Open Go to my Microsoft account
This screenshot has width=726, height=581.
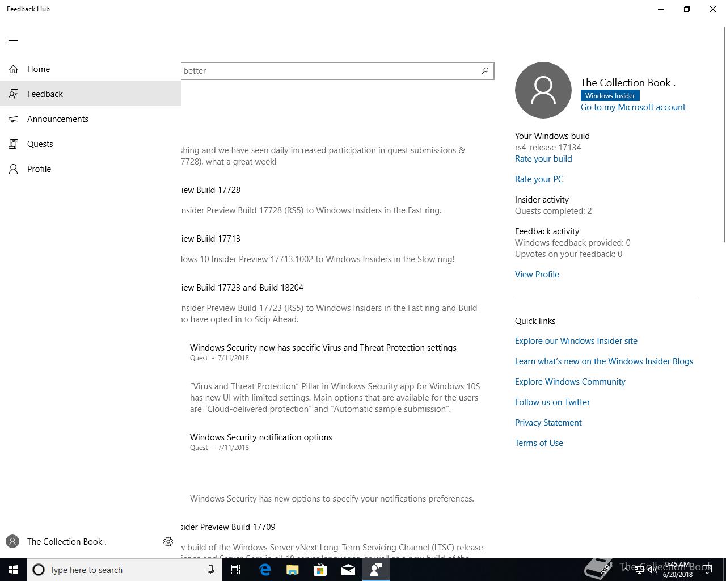(633, 107)
